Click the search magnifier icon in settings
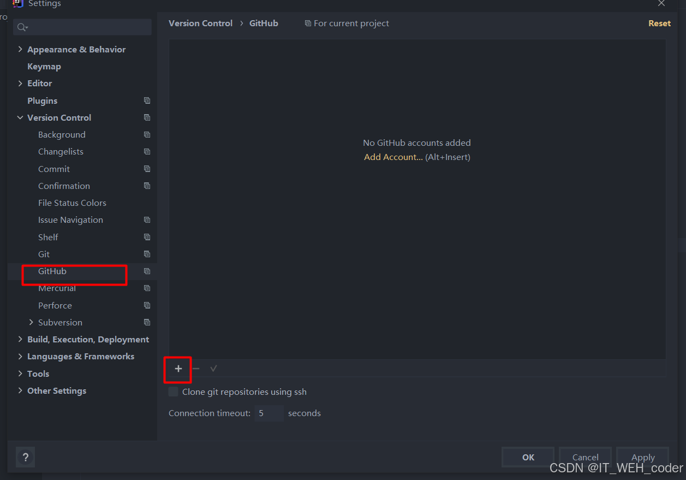This screenshot has width=686, height=480. point(22,27)
